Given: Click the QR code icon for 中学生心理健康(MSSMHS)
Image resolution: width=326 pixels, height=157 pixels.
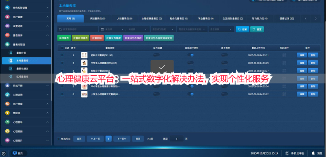Looking at the screenshot, I should (284, 63).
